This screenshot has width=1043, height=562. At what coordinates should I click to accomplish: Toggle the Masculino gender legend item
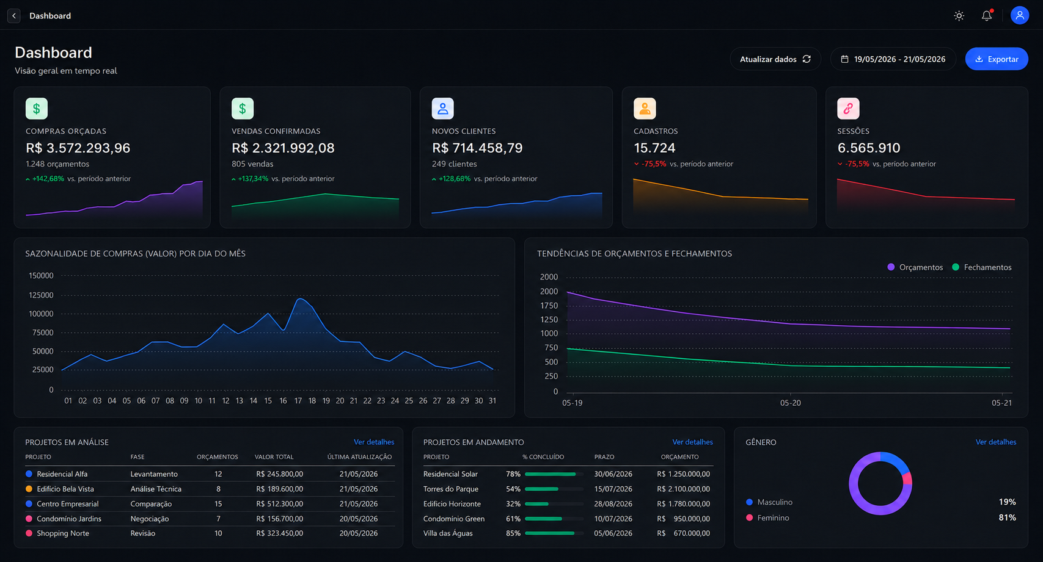click(769, 502)
